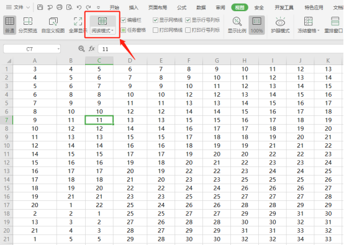
Task: Select cell C7 containing 11
Action: pos(99,120)
